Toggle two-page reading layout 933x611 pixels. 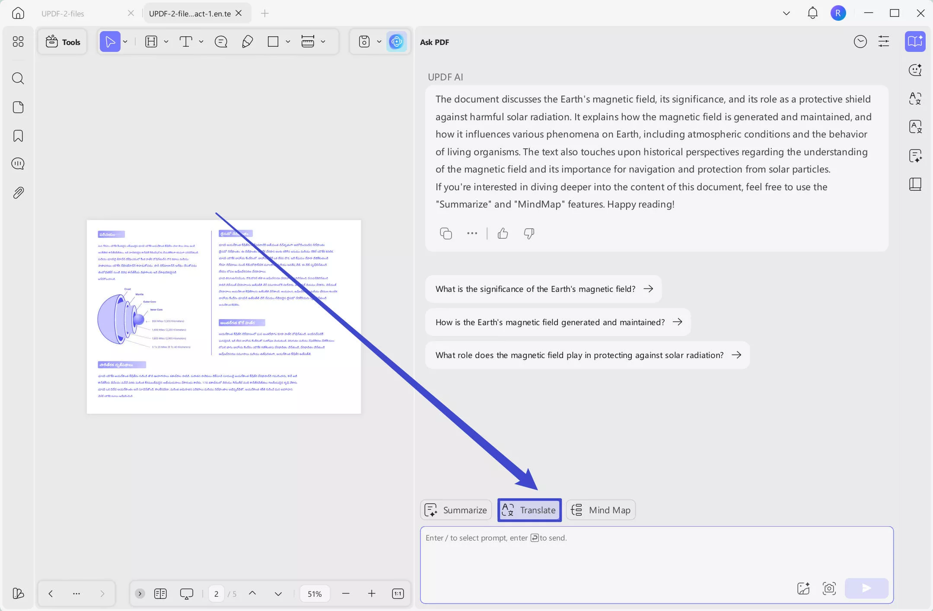[160, 593]
